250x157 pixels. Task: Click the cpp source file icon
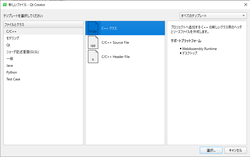coord(93,43)
